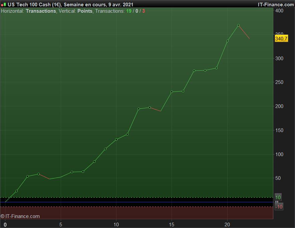Click the Vertical axis Points setting
The width and height of the screenshot is (295, 228).
85,11
